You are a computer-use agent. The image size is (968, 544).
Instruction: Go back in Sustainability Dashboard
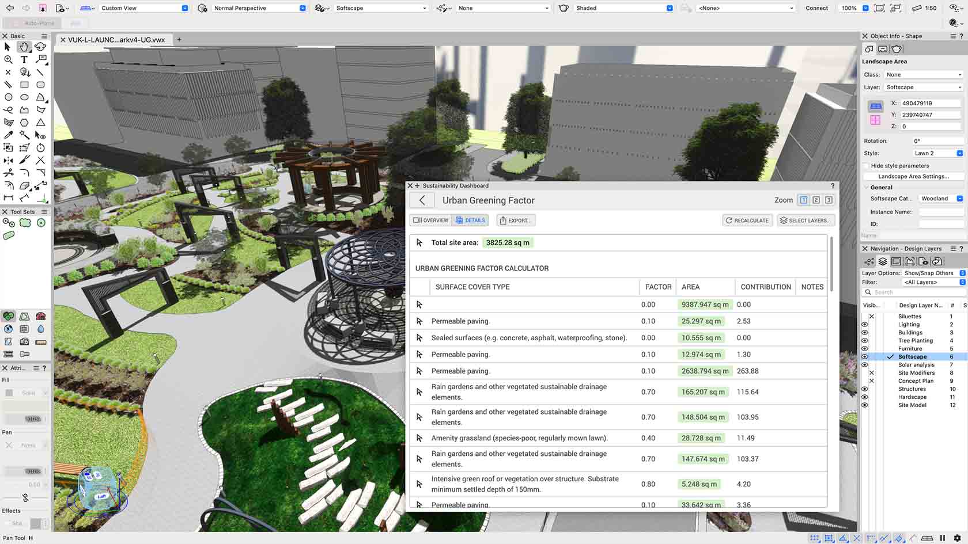click(x=422, y=200)
